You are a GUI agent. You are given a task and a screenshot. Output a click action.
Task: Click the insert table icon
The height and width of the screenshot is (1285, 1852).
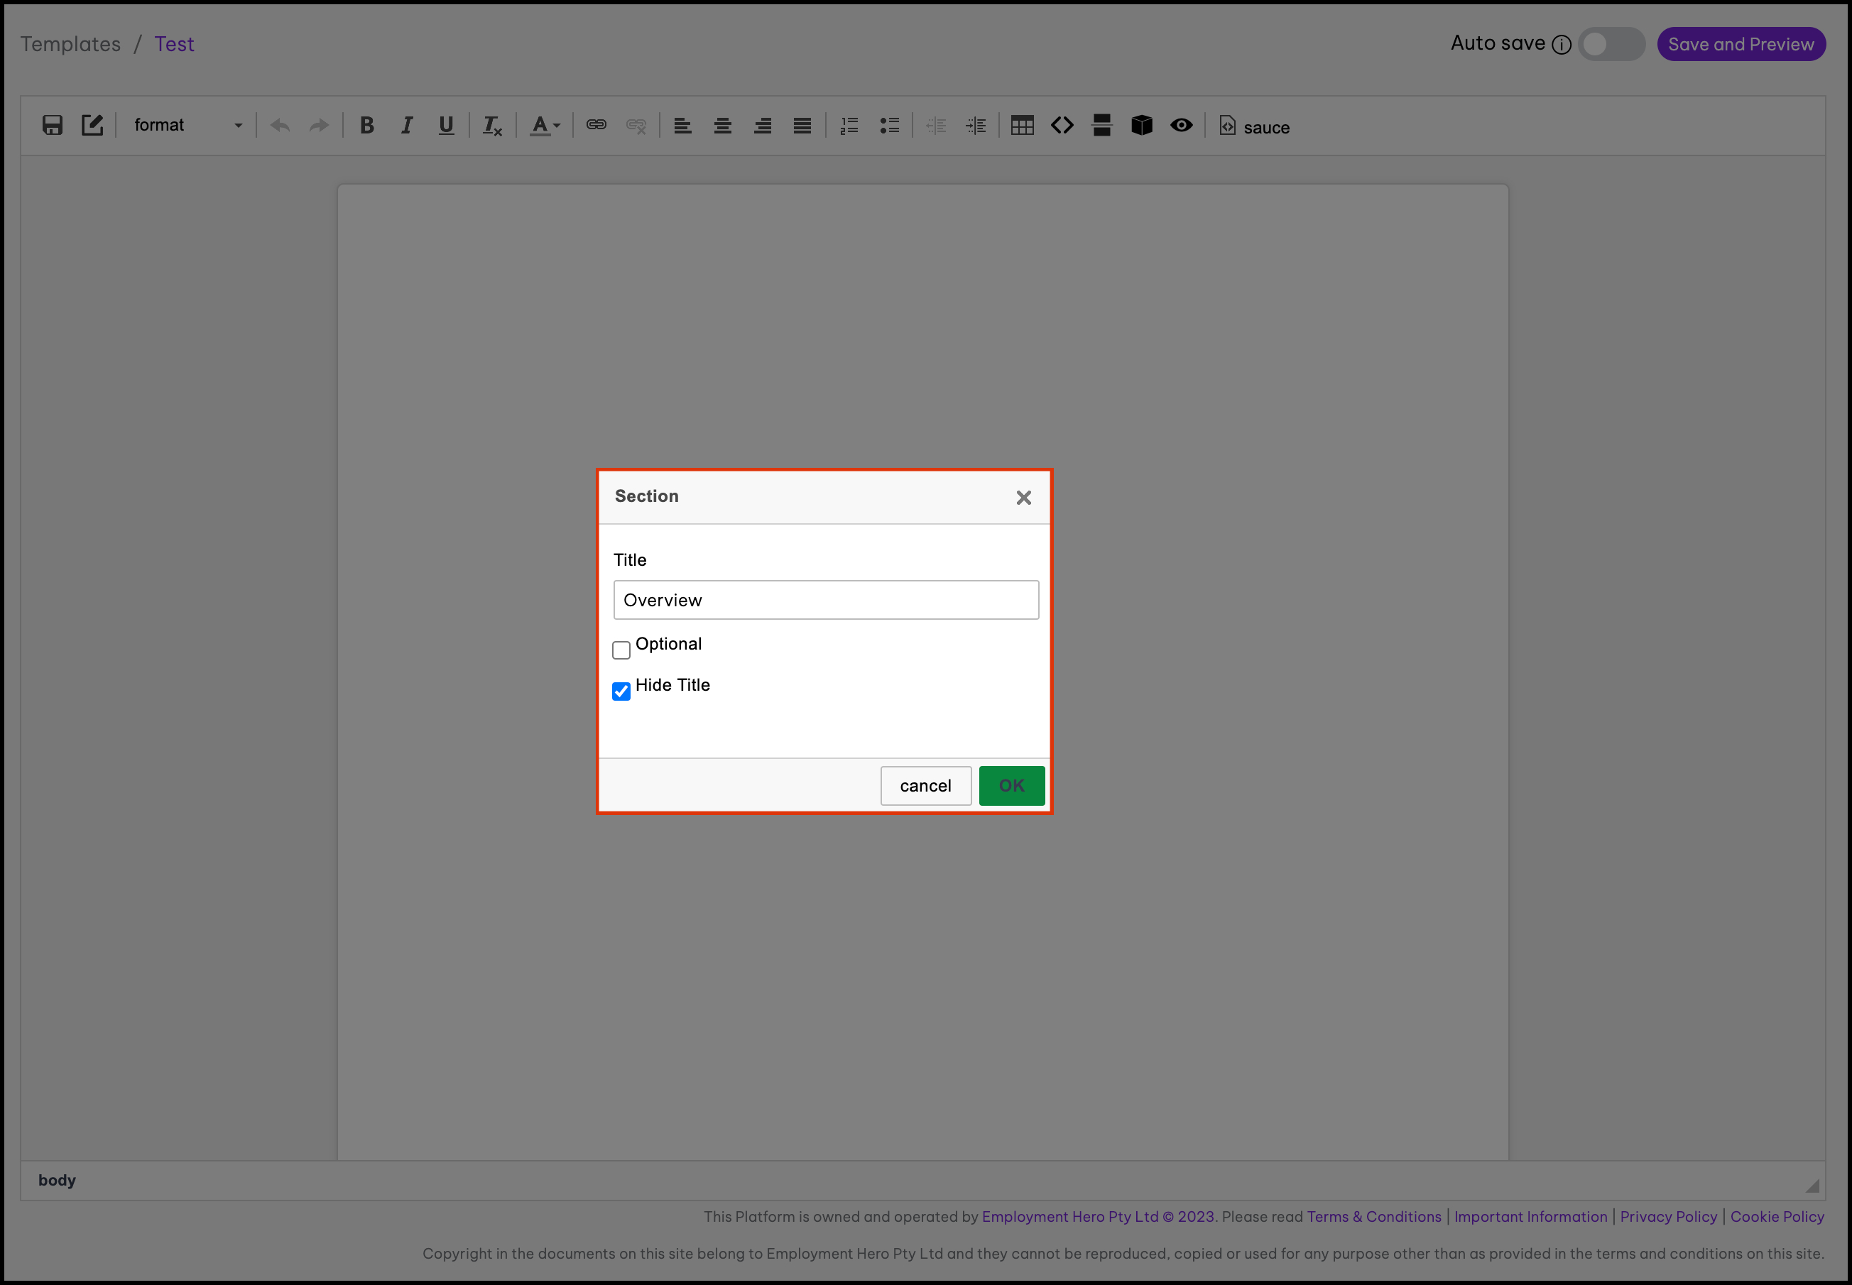(1022, 125)
